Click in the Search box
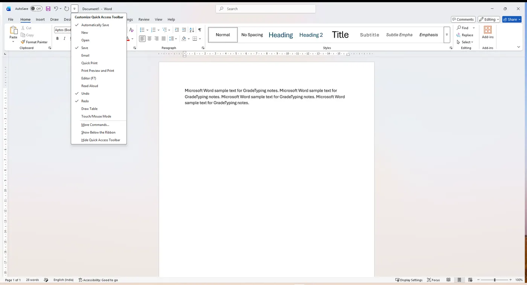This screenshot has width=527, height=285. pyautogui.click(x=266, y=9)
